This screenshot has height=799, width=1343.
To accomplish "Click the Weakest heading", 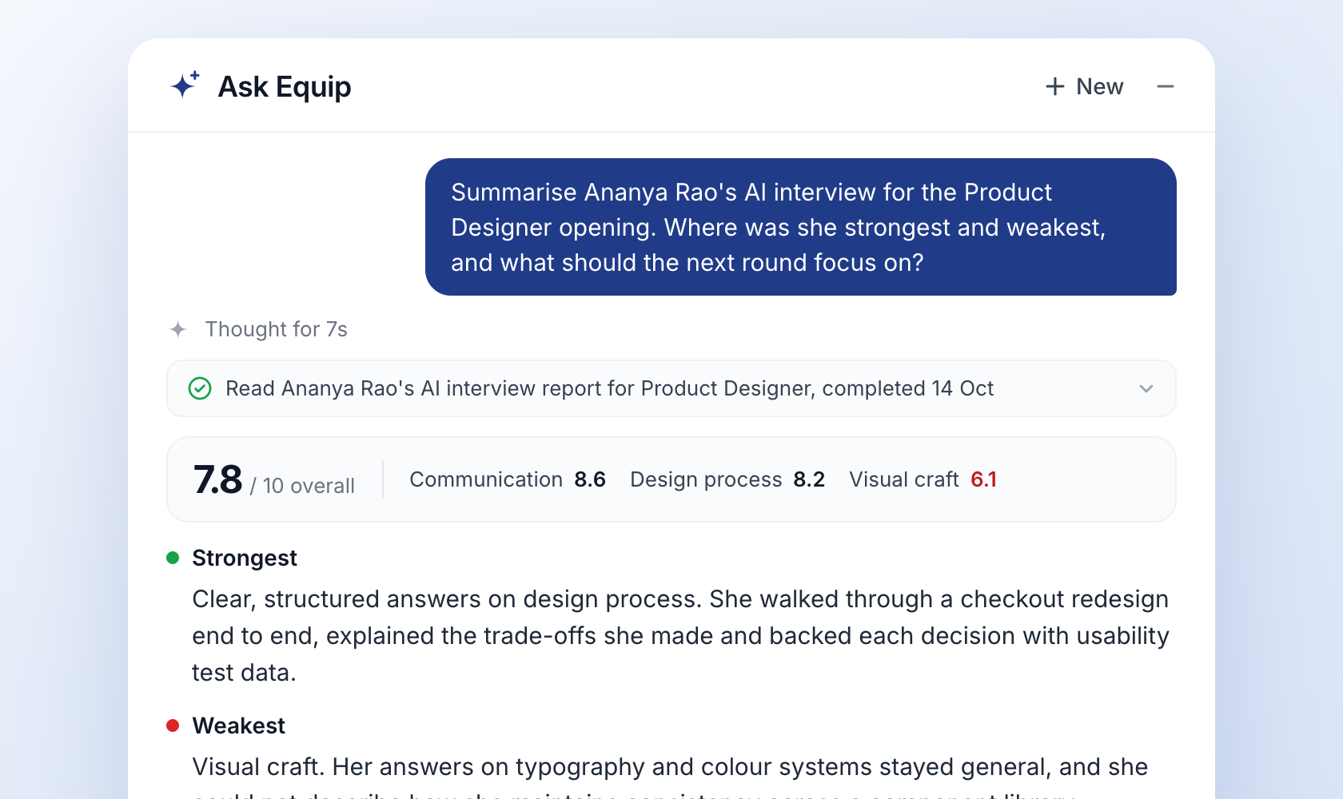I will click(x=238, y=725).
